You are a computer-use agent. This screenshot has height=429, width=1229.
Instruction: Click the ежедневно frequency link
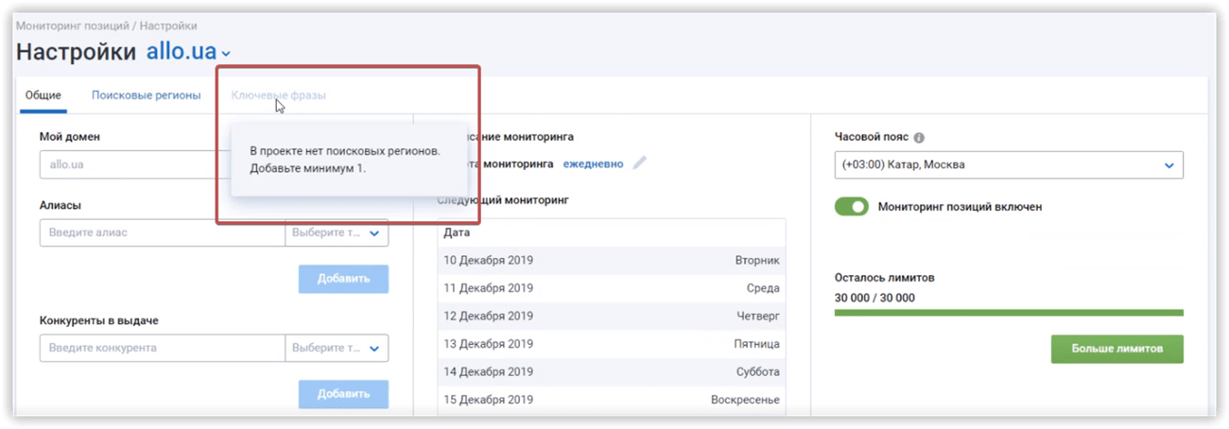593,163
